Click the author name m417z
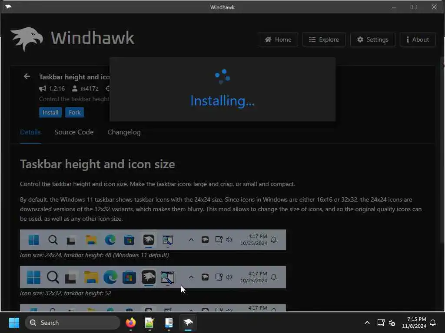 [x=89, y=88]
